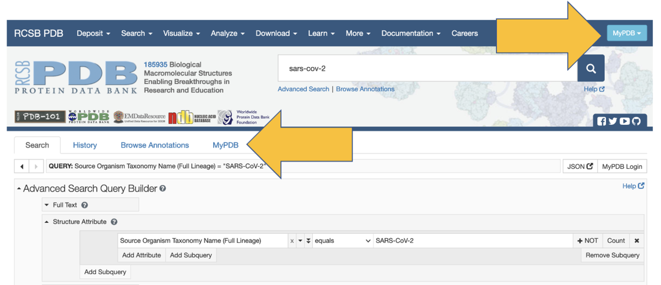Image resolution: width=661 pixels, height=285 pixels.
Task: Click the magnifying glass search button
Action: [591, 68]
